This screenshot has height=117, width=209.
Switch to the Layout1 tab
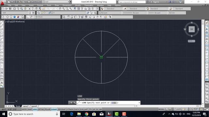coord(25,106)
